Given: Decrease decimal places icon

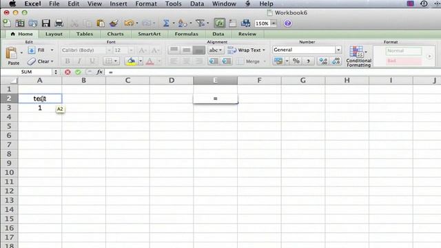Looking at the screenshot, I should point(336,61).
